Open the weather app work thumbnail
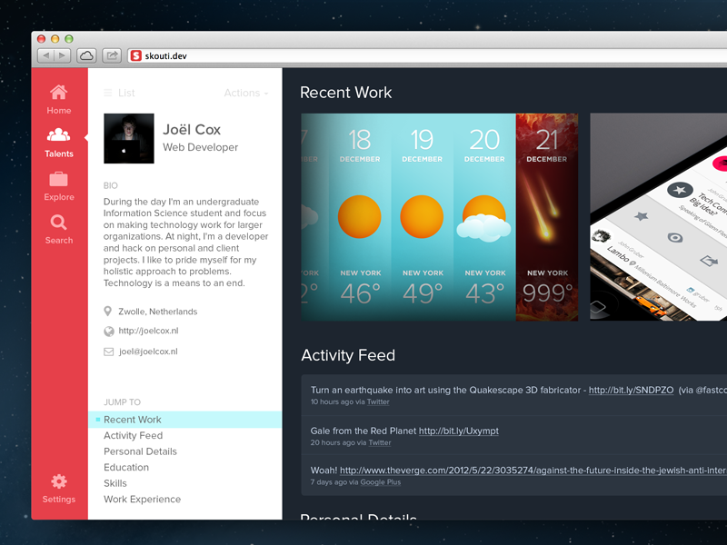 point(440,217)
